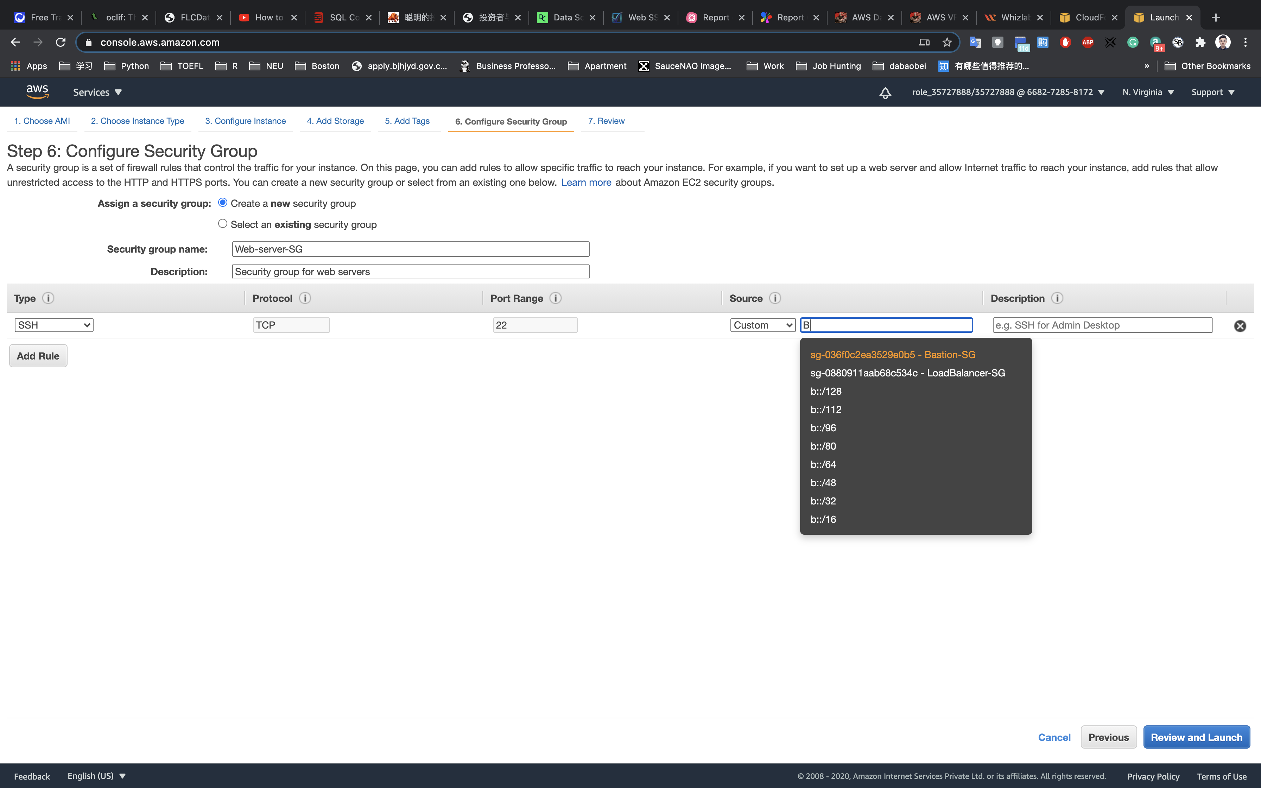Reload the page with refresh icon

(61, 42)
